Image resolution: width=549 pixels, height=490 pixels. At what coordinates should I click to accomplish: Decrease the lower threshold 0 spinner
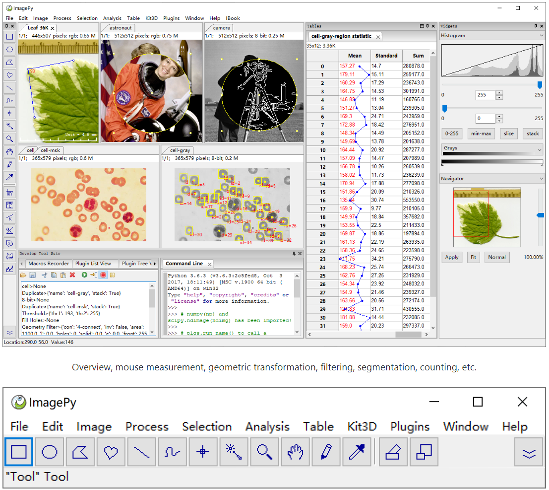pos(499,121)
